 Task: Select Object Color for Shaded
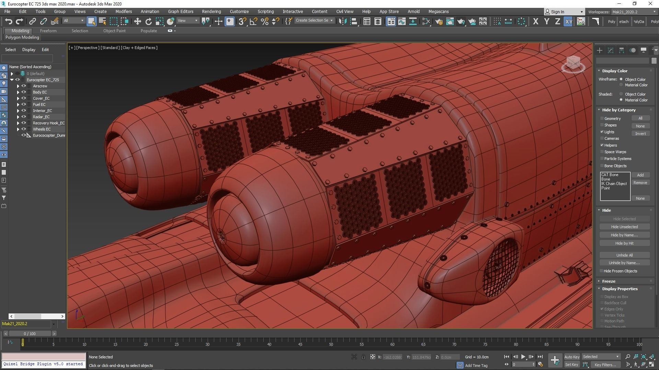621,94
